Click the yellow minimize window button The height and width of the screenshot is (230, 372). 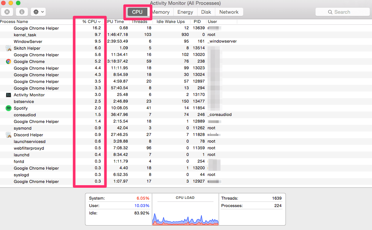pos(11,3)
